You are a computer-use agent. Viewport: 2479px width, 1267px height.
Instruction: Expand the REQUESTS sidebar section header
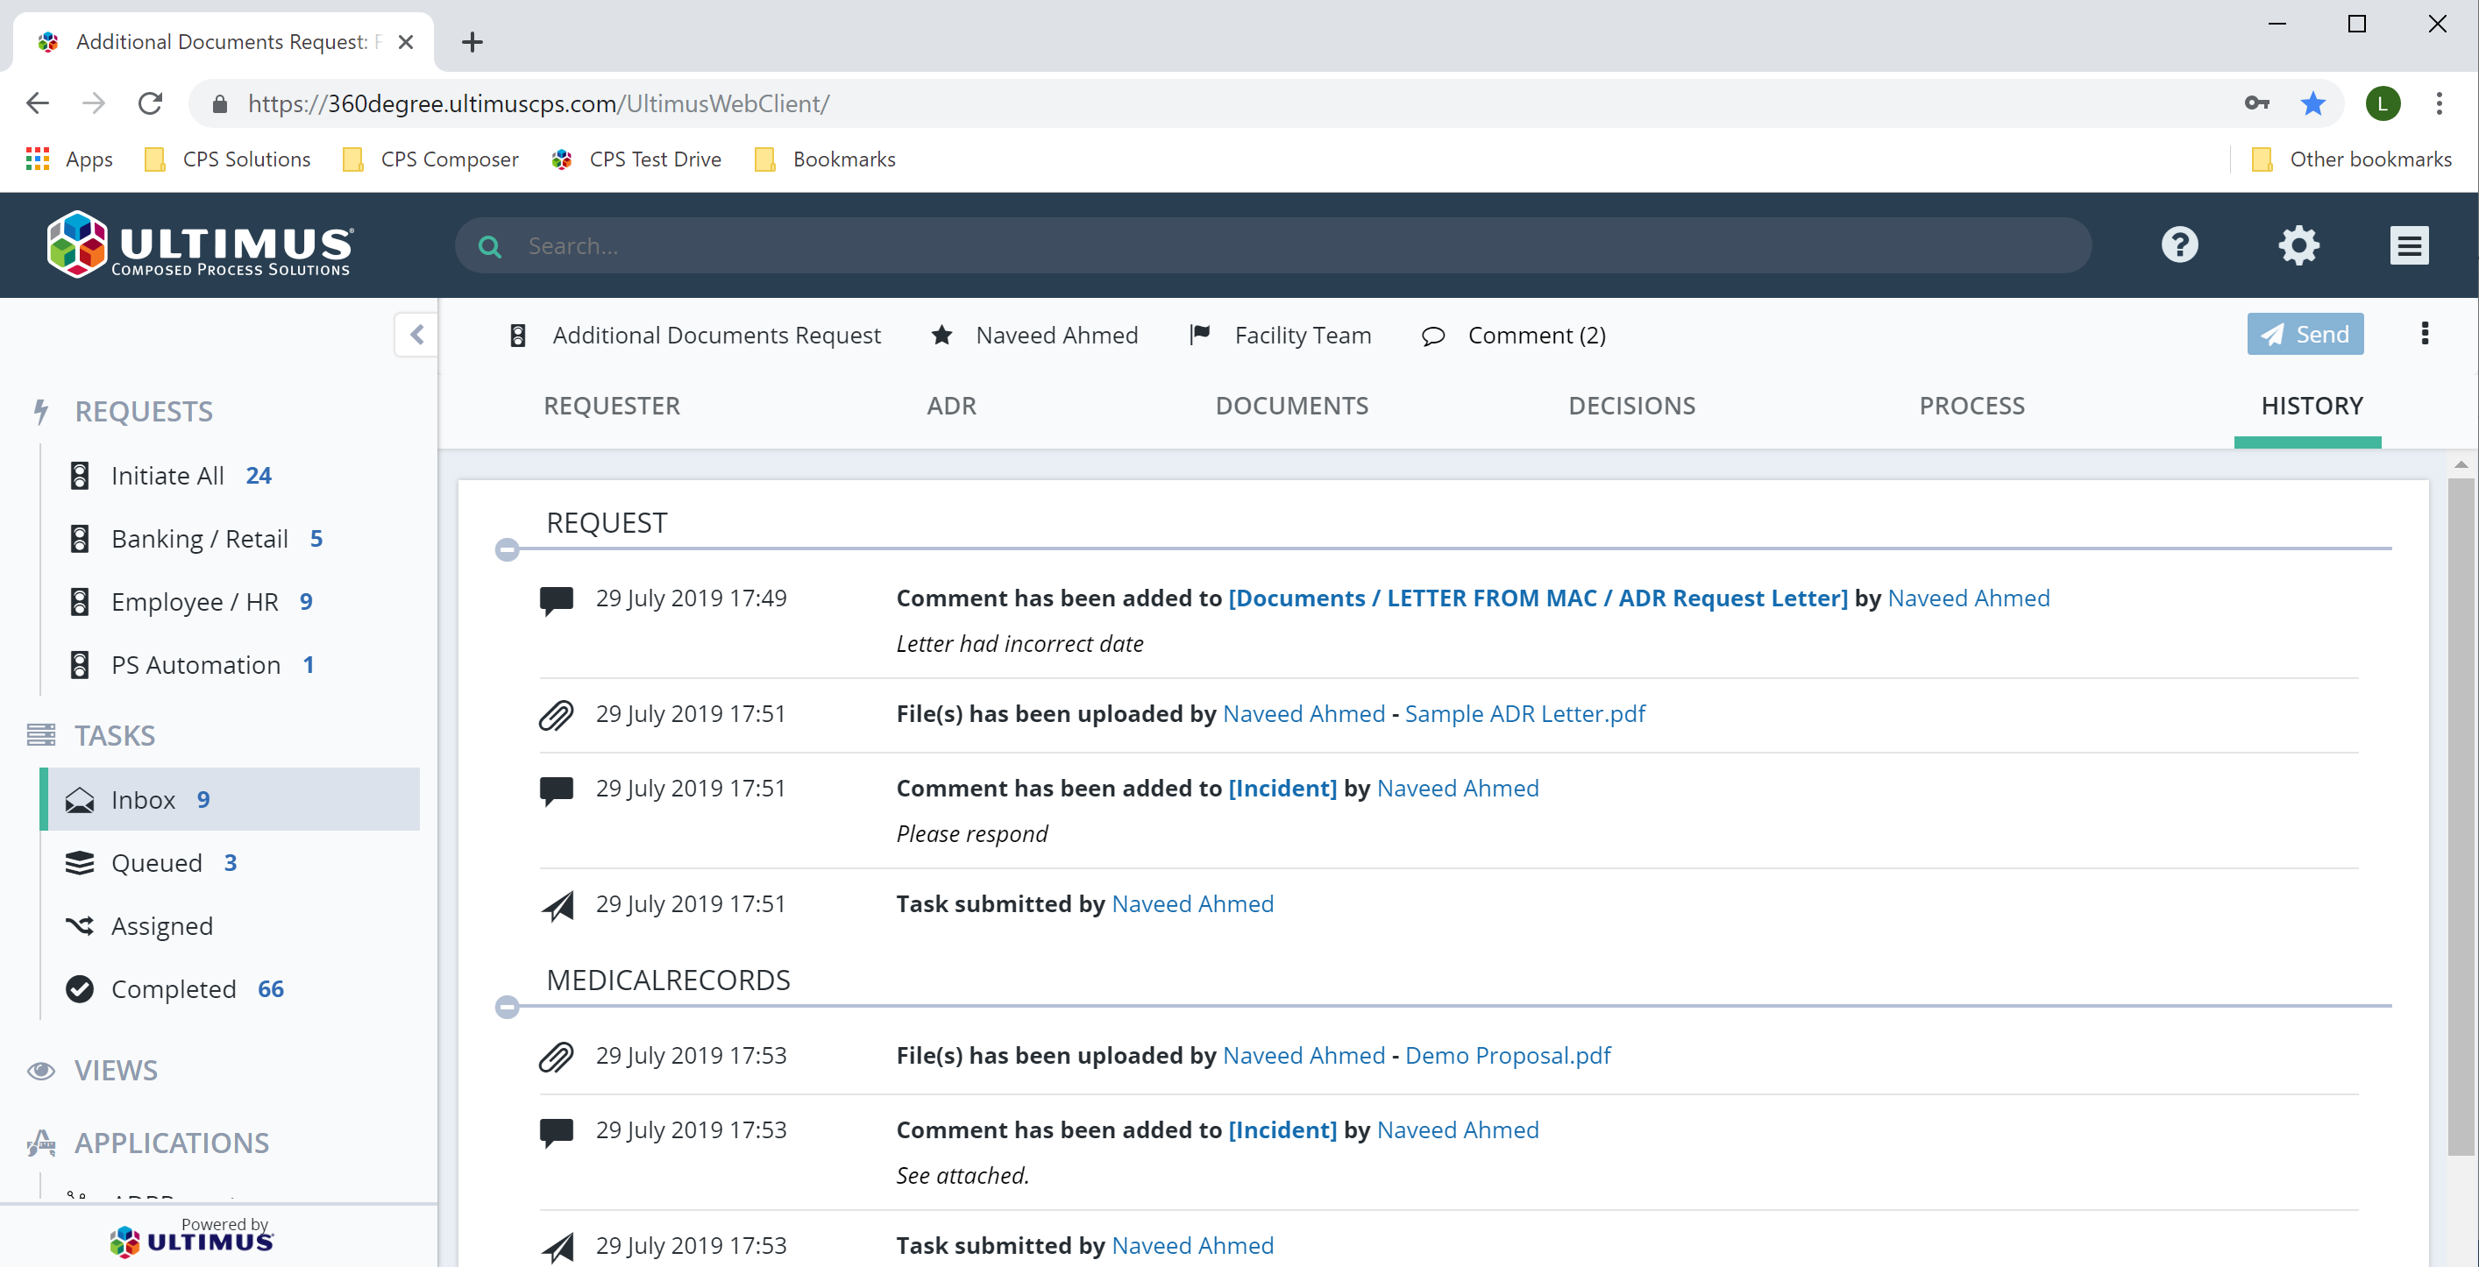coord(145,411)
